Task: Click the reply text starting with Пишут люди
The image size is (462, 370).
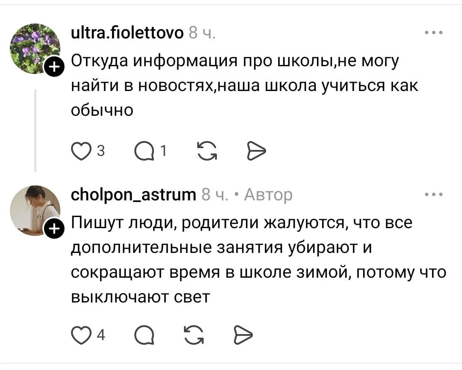Action: 257,260
